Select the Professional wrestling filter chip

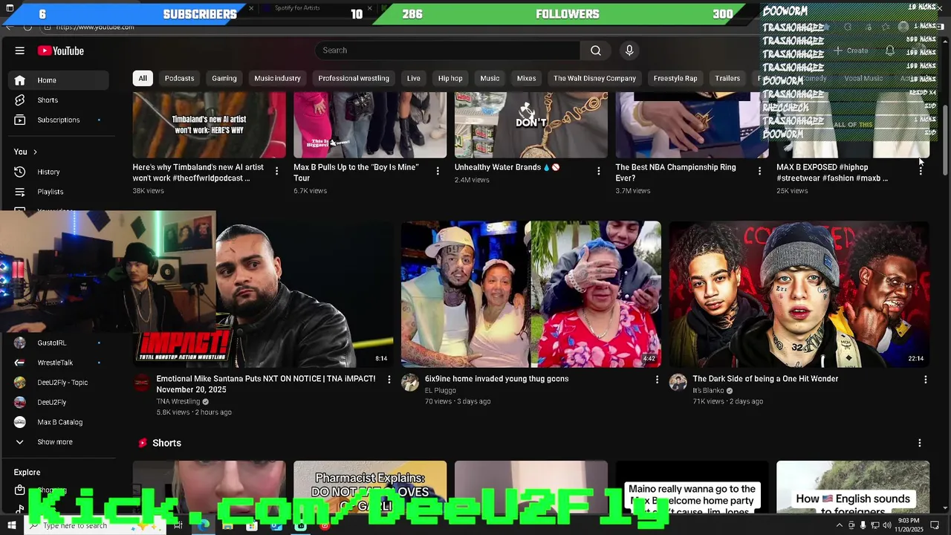click(x=354, y=78)
